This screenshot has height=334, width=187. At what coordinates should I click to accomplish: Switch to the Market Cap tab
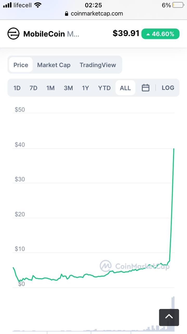(x=54, y=65)
